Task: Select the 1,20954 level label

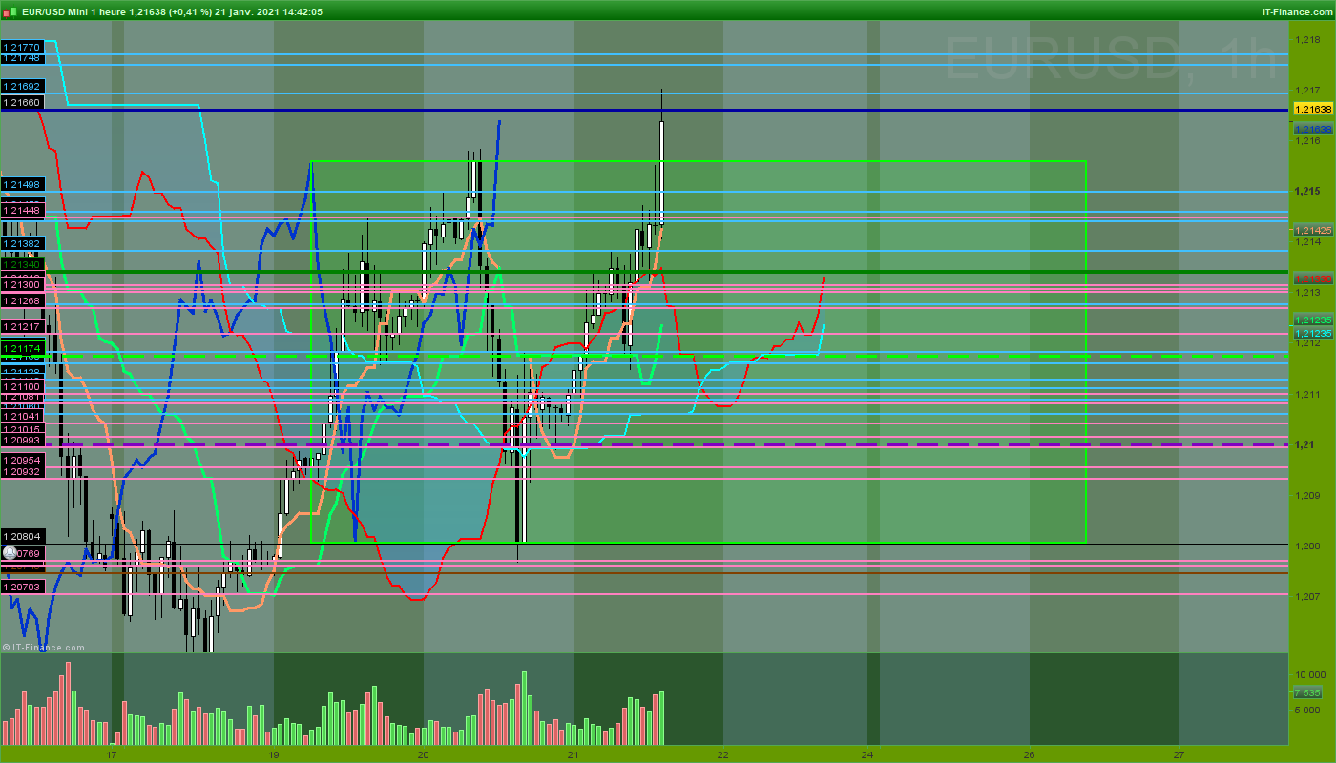Action: click(22, 460)
